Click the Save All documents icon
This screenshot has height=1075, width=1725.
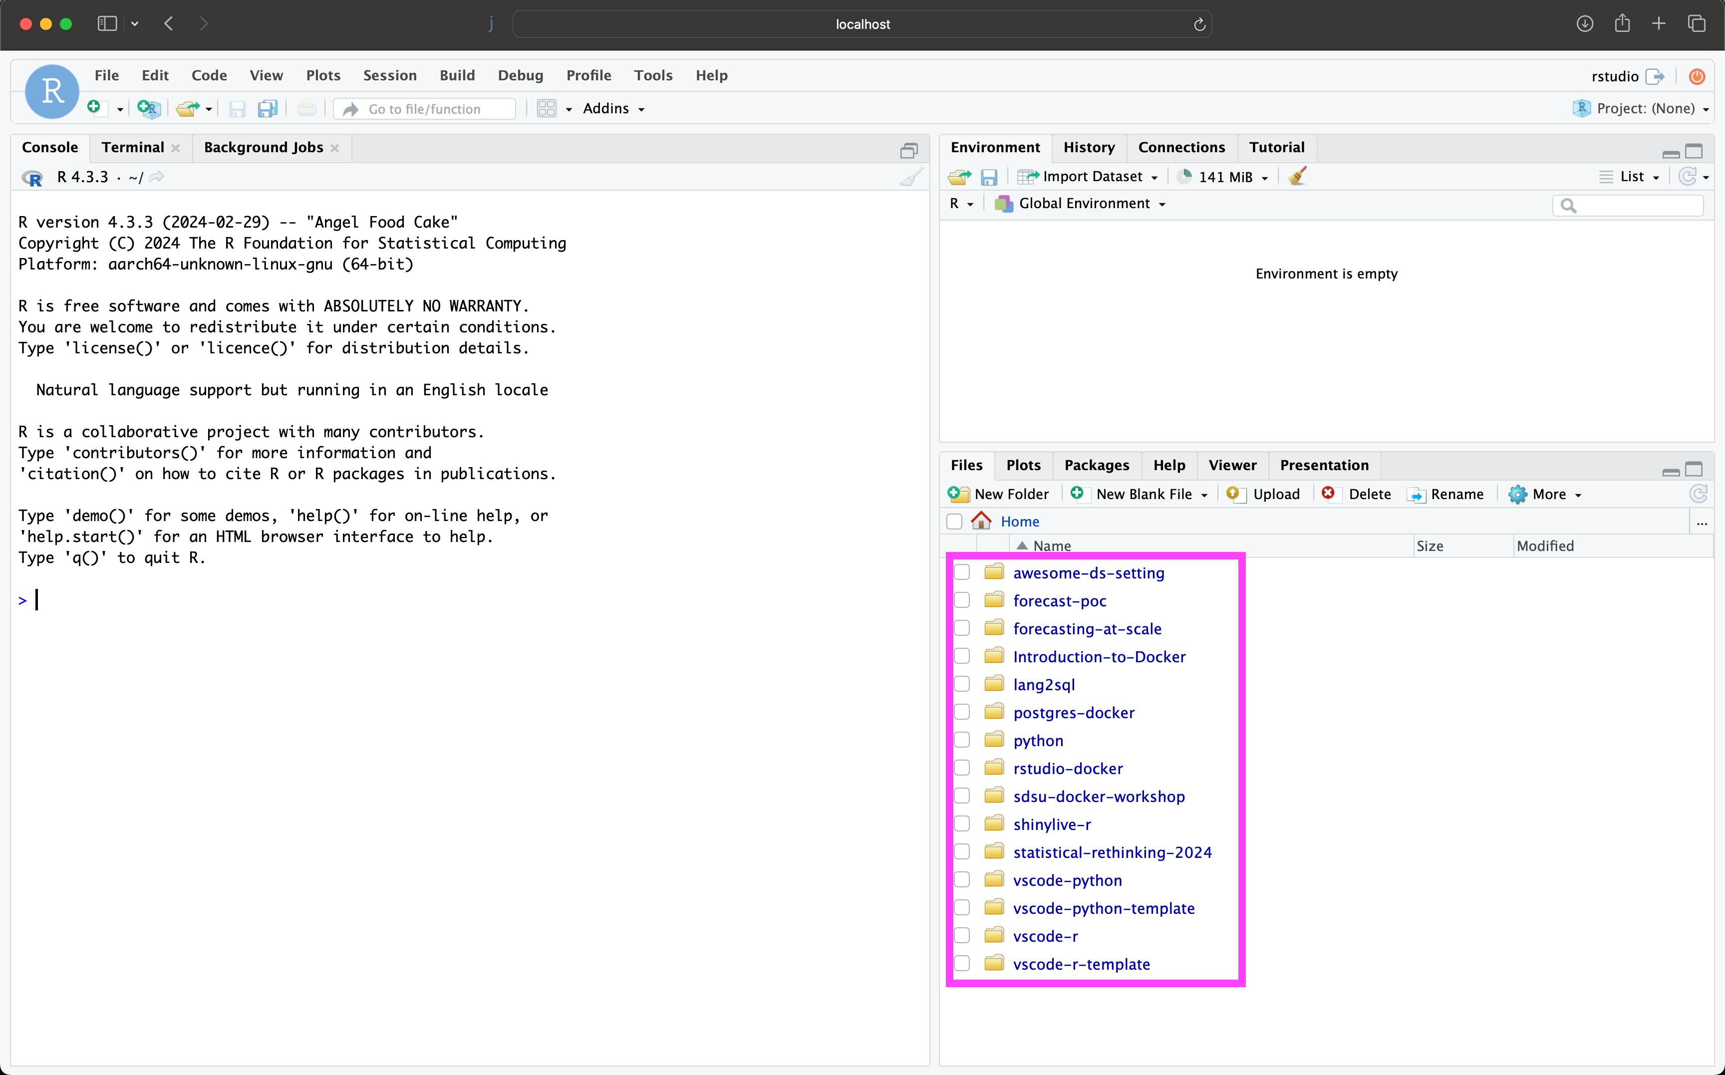268,108
